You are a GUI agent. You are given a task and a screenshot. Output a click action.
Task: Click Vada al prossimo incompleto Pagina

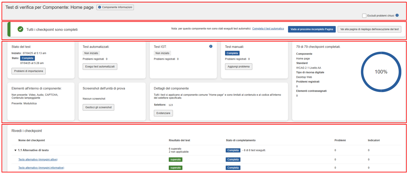pyautogui.click(x=312, y=29)
